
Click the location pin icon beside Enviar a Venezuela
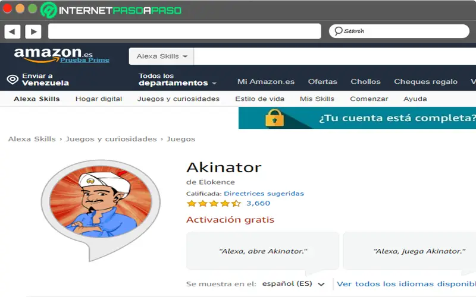click(12, 80)
